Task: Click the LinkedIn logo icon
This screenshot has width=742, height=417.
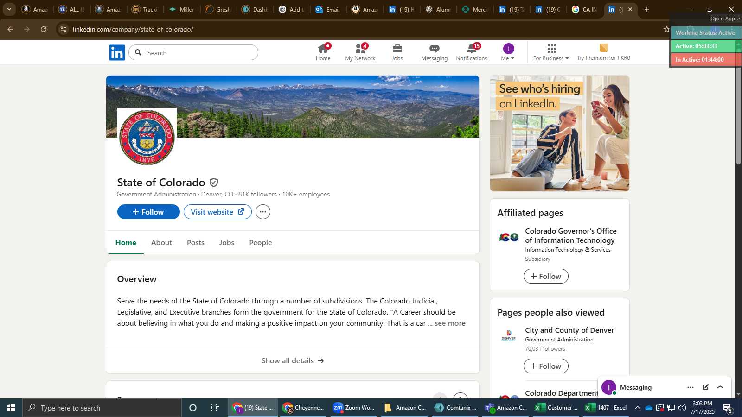Action: click(x=117, y=52)
